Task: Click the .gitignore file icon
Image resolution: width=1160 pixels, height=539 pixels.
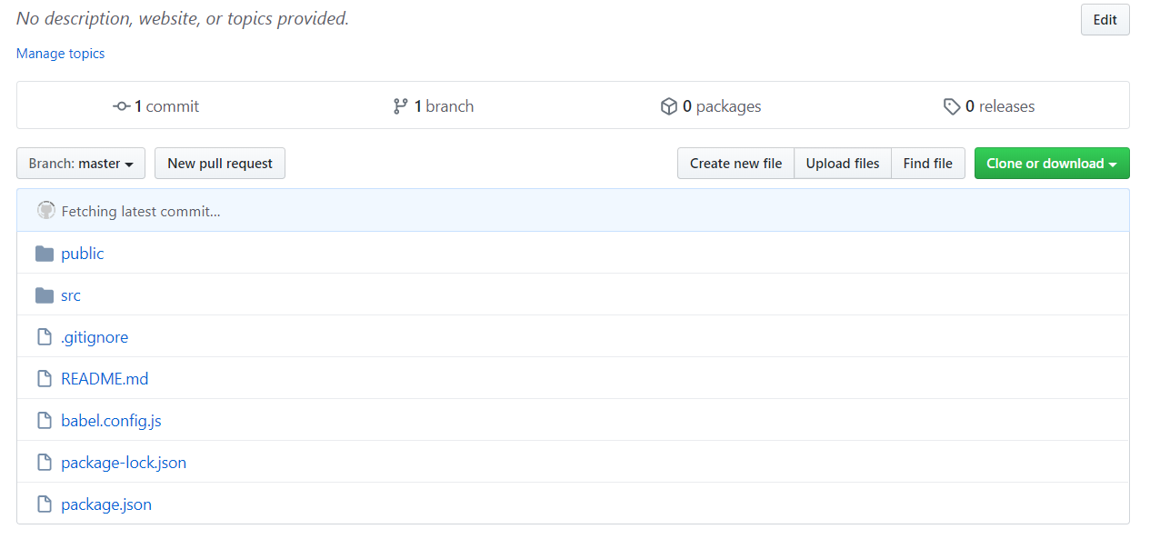Action: (44, 337)
